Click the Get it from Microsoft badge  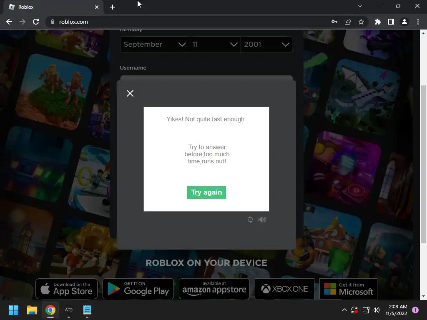pyautogui.click(x=348, y=289)
